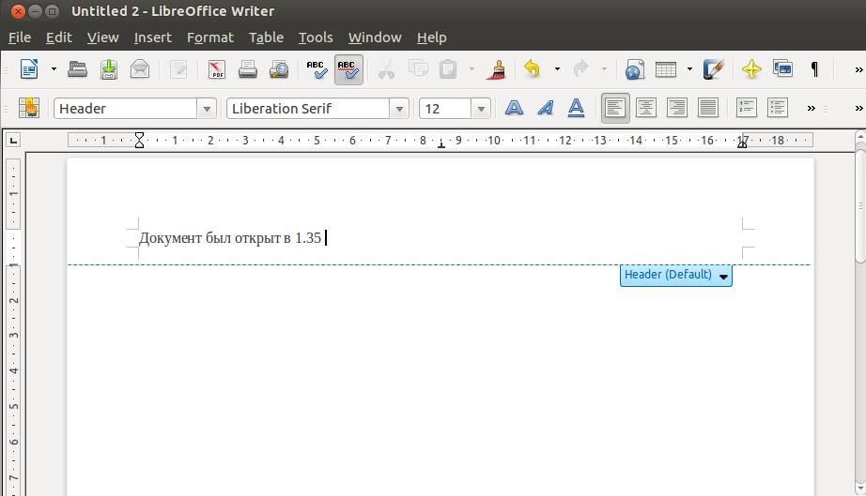This screenshot has height=496, width=866.
Task: Open the font name dropdown arrow
Action: [x=399, y=108]
